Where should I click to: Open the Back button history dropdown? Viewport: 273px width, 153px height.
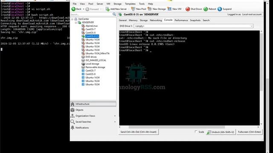[x=84, y=9]
